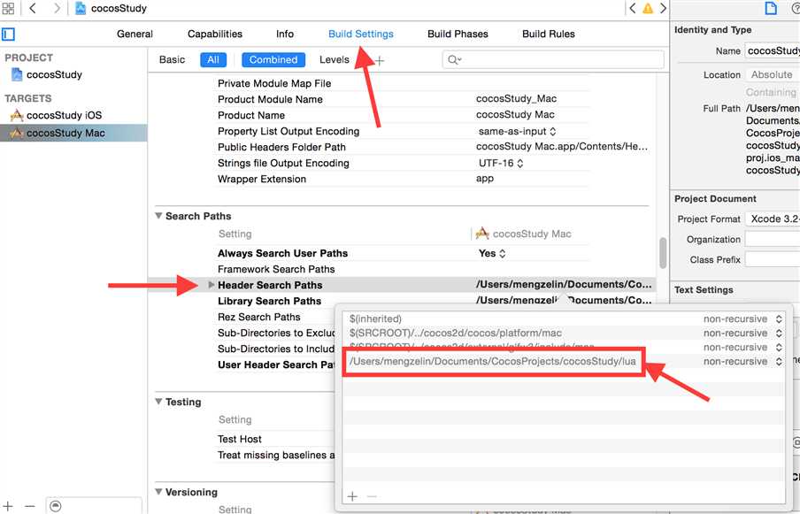Select Product Module Name setting
The image size is (800, 514).
coord(270,99)
